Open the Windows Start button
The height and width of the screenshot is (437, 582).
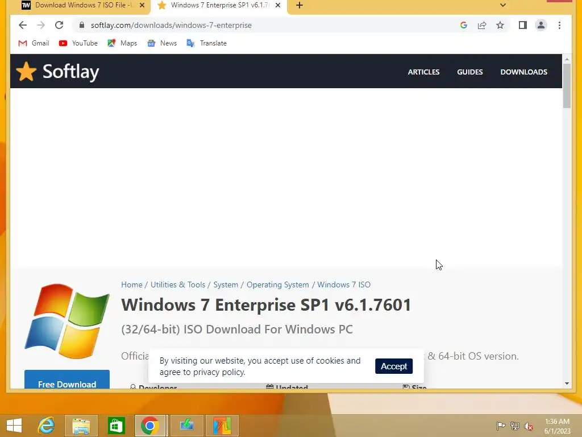14,426
